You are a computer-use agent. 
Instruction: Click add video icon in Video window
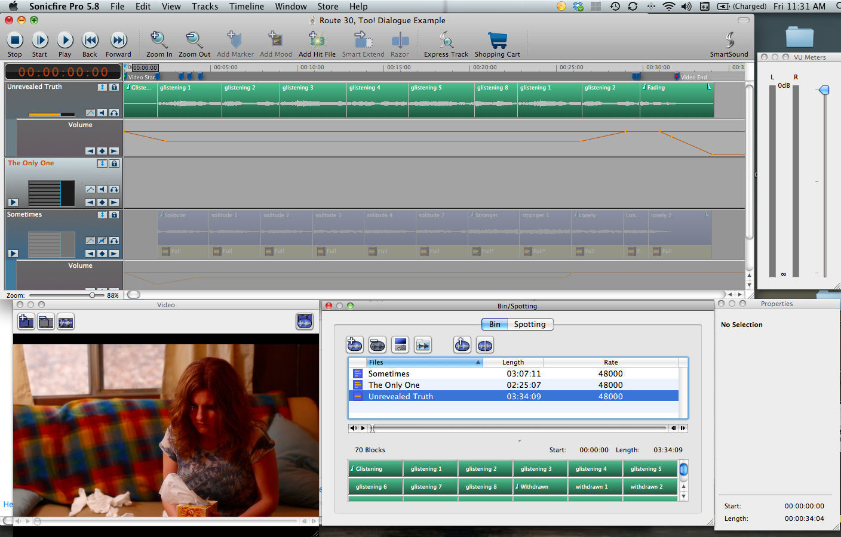pyautogui.click(x=26, y=322)
